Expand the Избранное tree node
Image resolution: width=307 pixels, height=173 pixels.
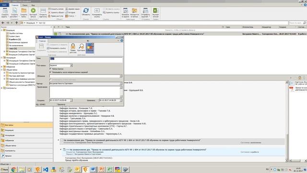point(2,67)
